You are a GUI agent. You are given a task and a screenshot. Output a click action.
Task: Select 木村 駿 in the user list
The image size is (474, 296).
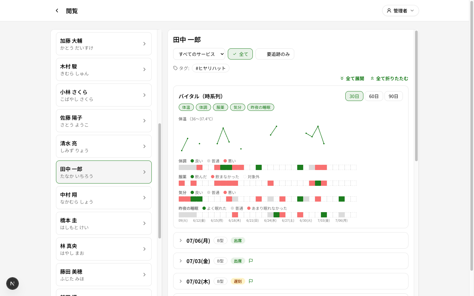pyautogui.click(x=104, y=69)
